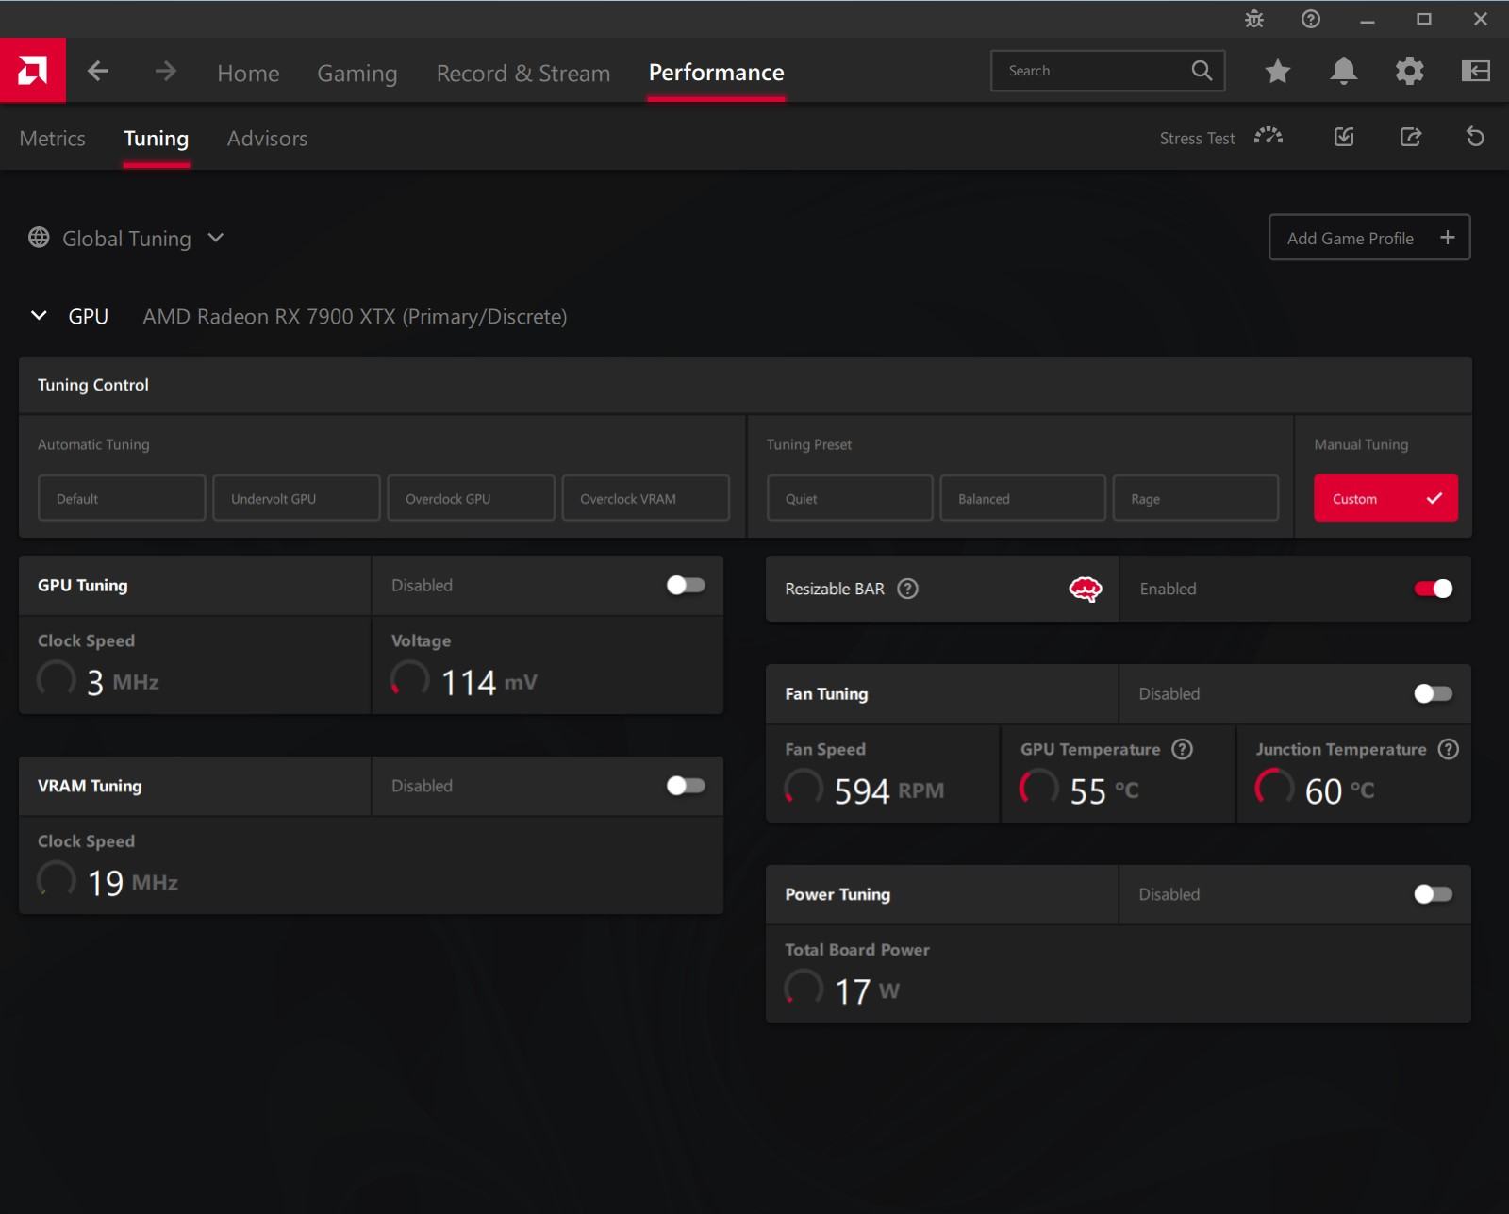Enable the Power Tuning toggle
The height and width of the screenshot is (1214, 1509).
(x=1434, y=894)
